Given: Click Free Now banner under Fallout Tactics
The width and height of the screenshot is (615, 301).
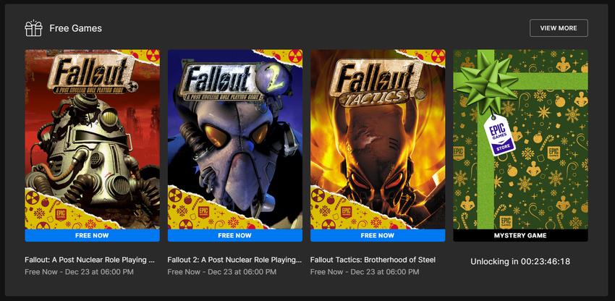Looking at the screenshot, I should 377,235.
